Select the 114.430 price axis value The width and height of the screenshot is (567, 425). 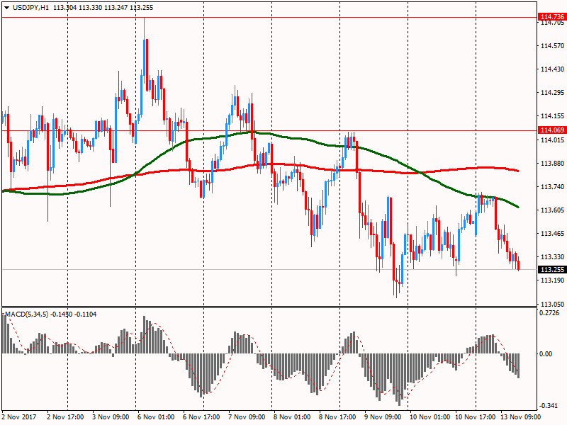click(553, 69)
